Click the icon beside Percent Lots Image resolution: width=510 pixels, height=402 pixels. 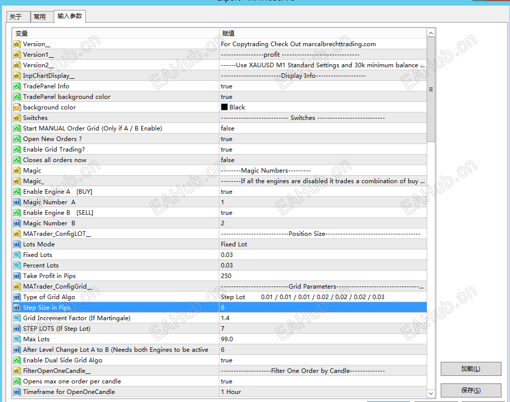[17, 265]
